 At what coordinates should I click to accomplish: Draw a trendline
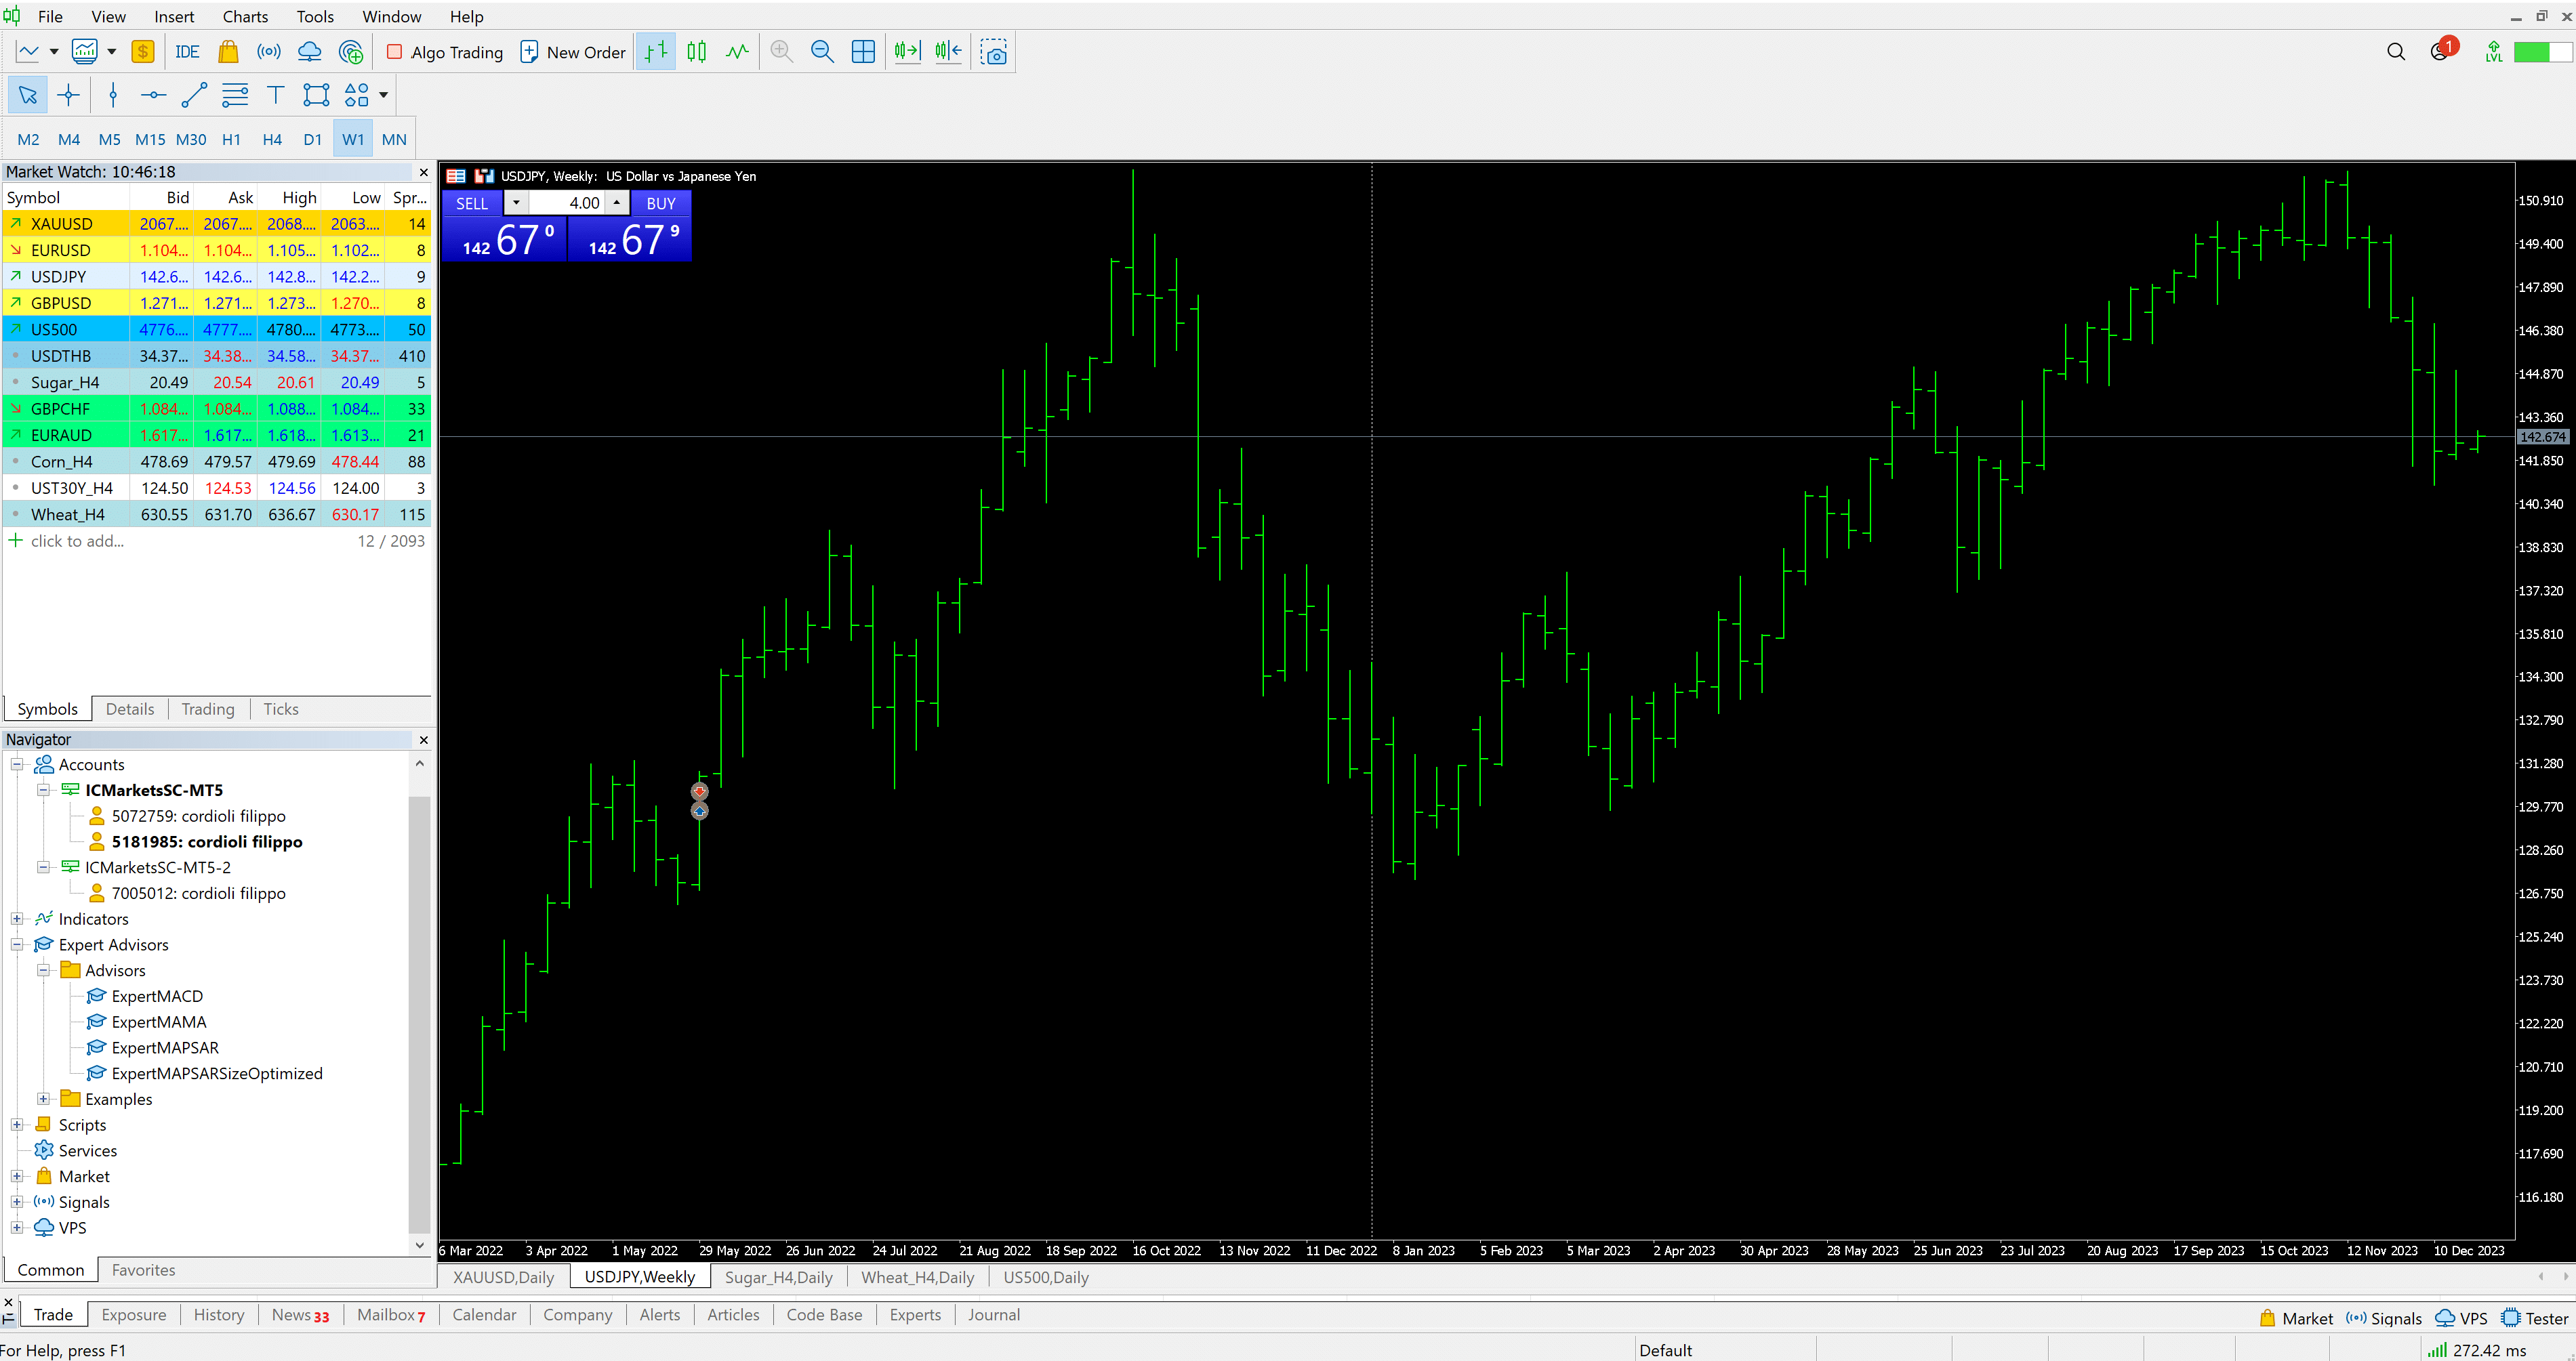coord(194,95)
